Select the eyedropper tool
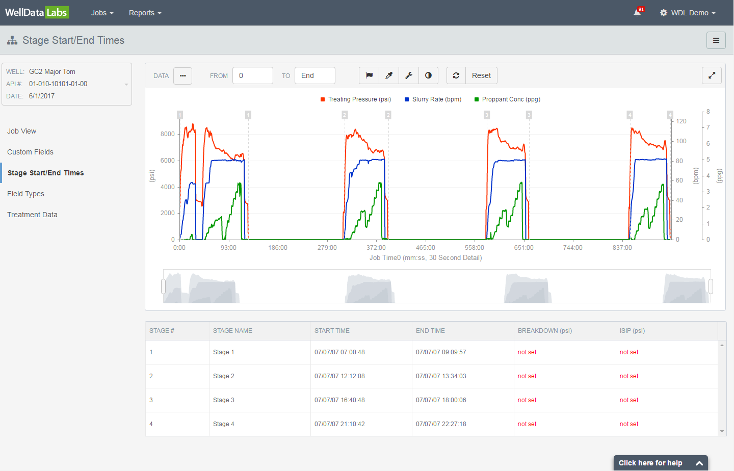This screenshot has height=471, width=734. [x=389, y=75]
